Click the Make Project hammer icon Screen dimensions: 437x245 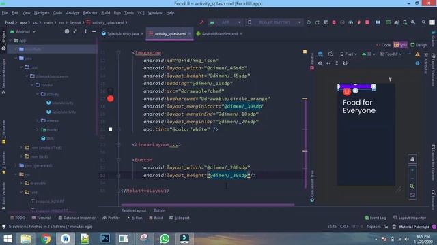coord(202,22)
